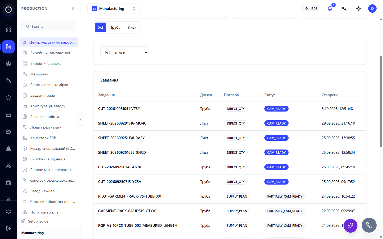Click CAM_READY badge for SHEET-202609251138-RA2Y

(x=276, y=138)
